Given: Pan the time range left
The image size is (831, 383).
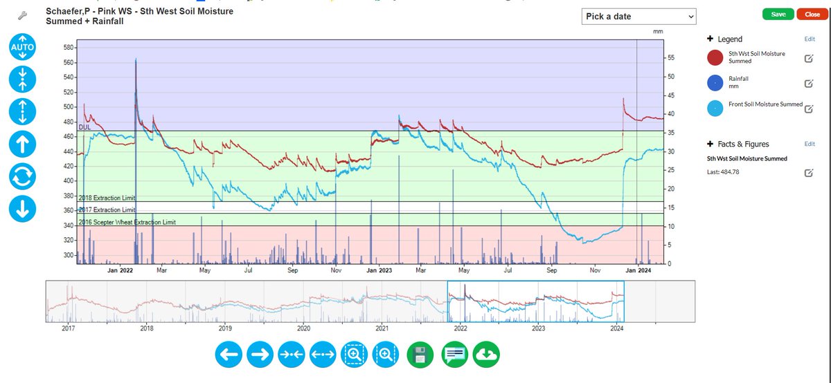Looking at the screenshot, I should pos(228,355).
